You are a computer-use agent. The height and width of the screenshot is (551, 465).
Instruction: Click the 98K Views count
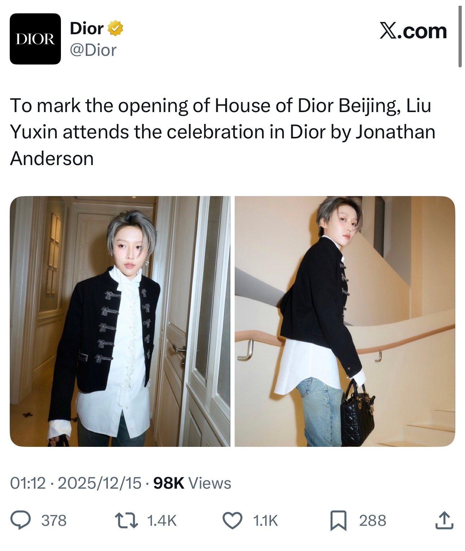(x=192, y=483)
